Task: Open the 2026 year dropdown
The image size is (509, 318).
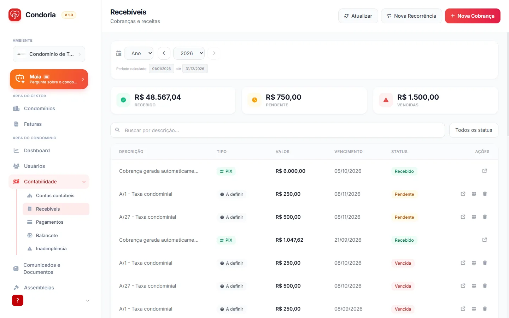Action: pyautogui.click(x=189, y=53)
